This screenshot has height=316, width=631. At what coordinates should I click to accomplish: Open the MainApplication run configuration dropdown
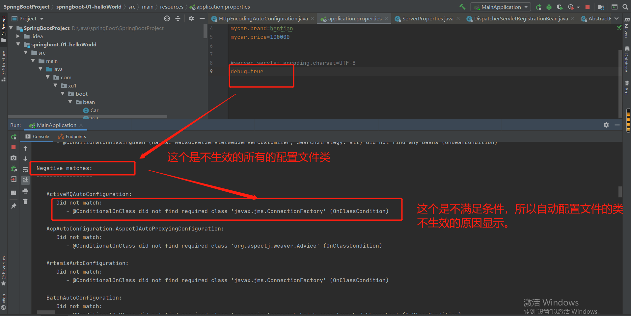(501, 7)
